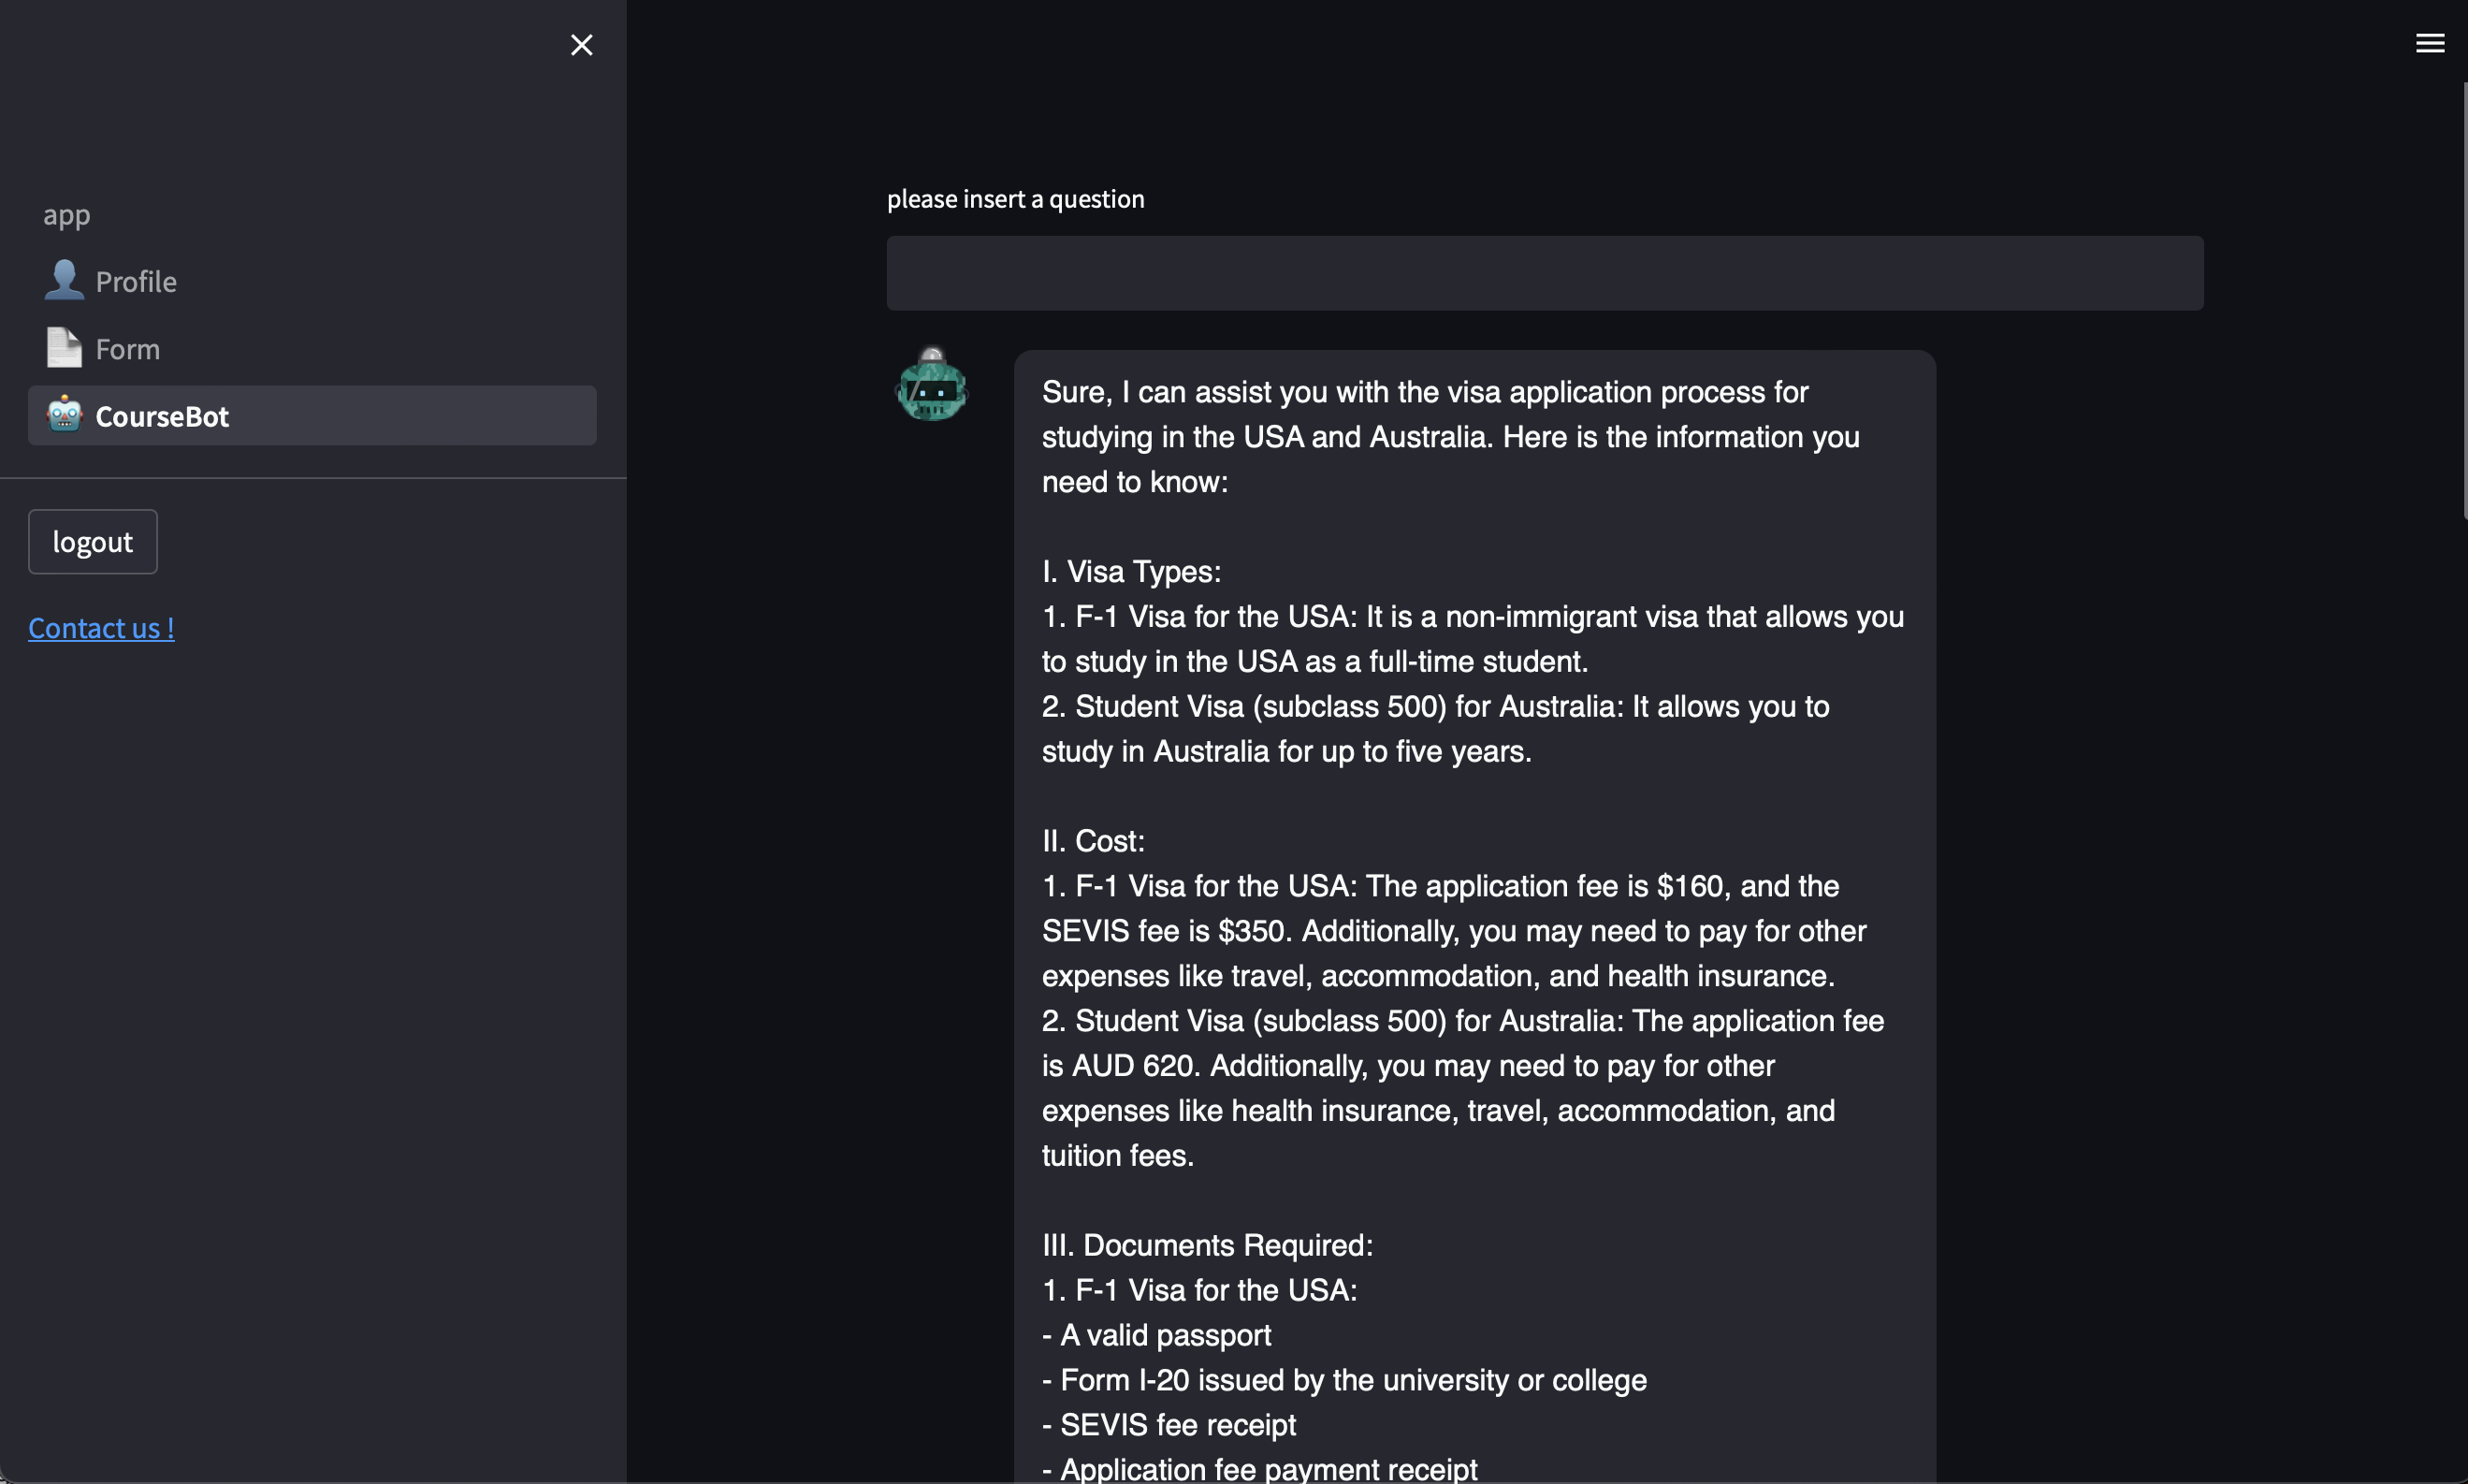Click the "I. Visa Types:" heading
The image size is (2468, 1484).
[x=1131, y=572]
